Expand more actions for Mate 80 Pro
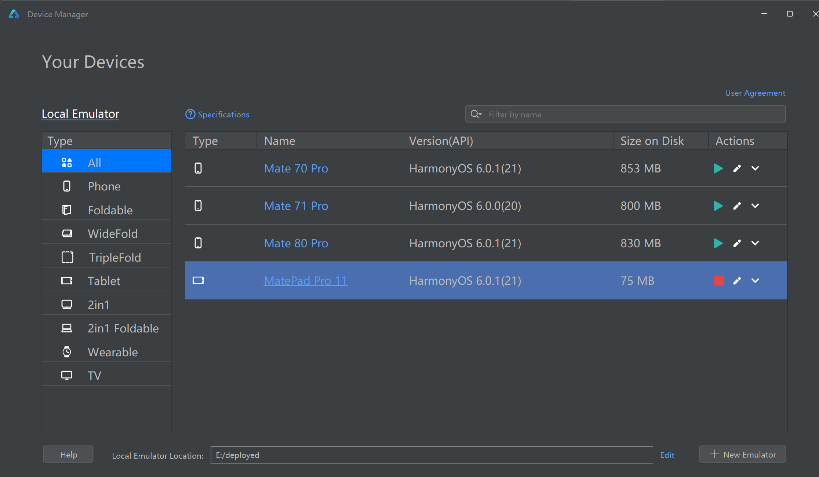This screenshot has height=477, width=819. point(755,243)
